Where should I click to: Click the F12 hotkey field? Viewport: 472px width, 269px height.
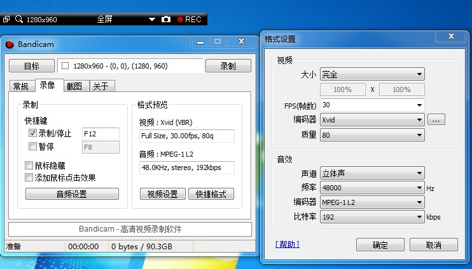click(x=101, y=134)
